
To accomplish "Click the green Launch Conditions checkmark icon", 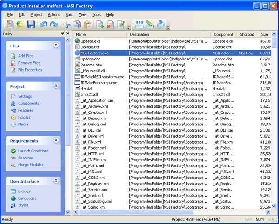I will (13, 151).
